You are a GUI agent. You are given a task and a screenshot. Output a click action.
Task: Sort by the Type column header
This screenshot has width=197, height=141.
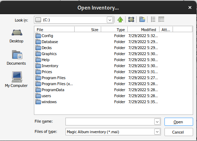pyautogui.click(x=114, y=30)
